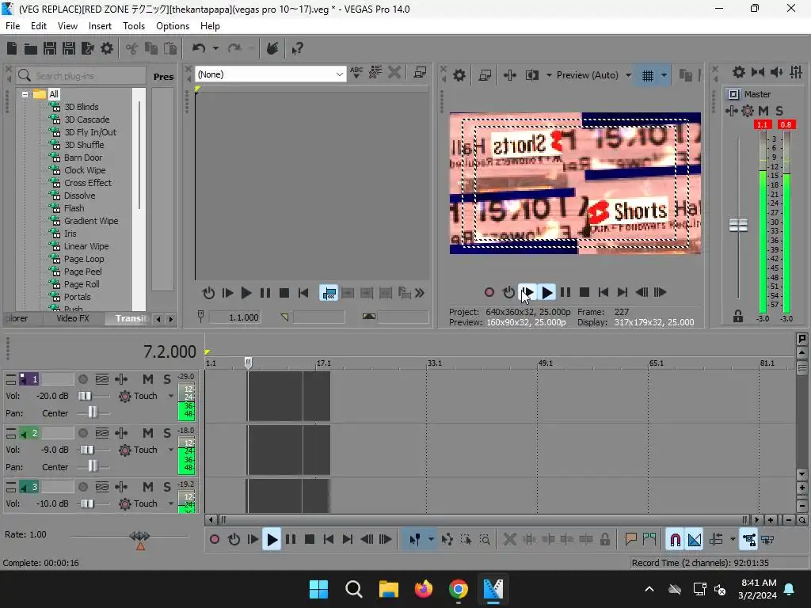Open Google Chrome from the taskbar
The height and width of the screenshot is (608, 811).
pyautogui.click(x=459, y=589)
